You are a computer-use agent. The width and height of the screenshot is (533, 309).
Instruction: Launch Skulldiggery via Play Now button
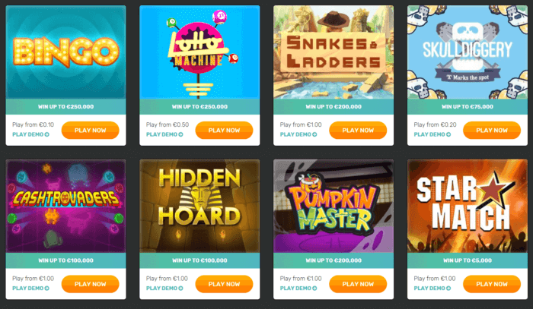pos(492,130)
